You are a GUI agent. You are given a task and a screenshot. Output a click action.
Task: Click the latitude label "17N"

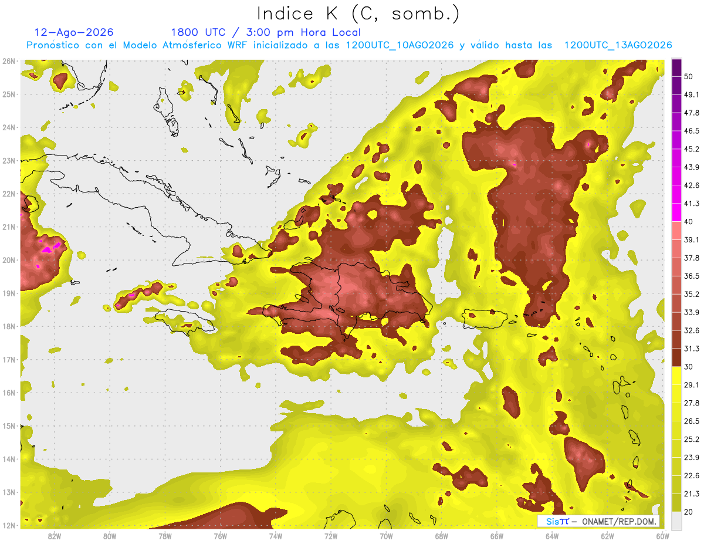coord(8,360)
